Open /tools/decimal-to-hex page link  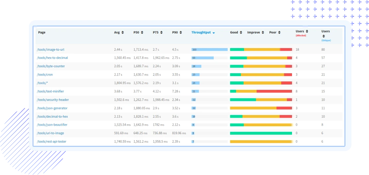(x=52, y=117)
